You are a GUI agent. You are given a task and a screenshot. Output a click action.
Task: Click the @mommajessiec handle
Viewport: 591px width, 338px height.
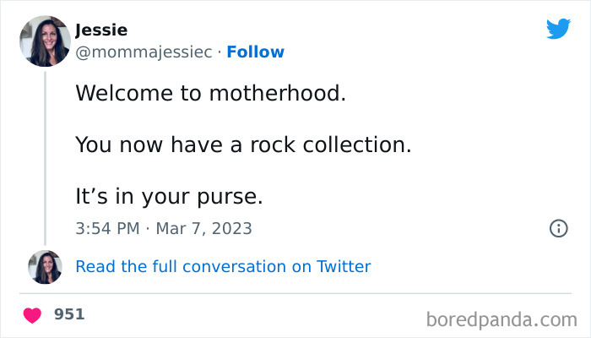(144, 52)
